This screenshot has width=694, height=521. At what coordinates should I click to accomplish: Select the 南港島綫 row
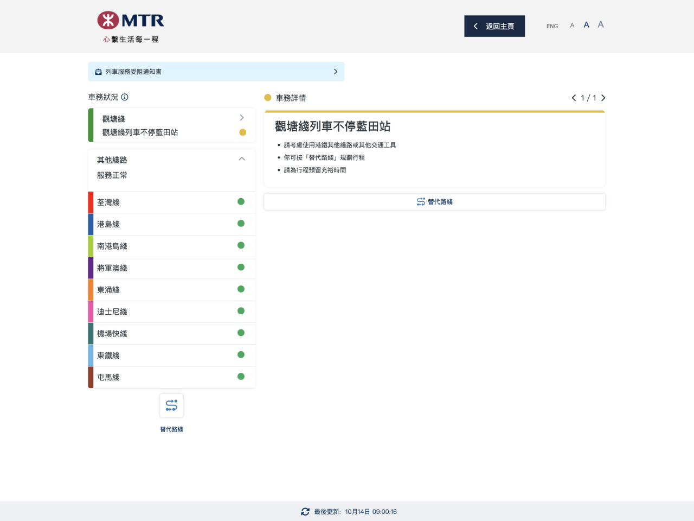click(171, 246)
